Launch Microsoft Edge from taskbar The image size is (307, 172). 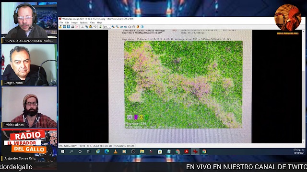click(x=106, y=151)
